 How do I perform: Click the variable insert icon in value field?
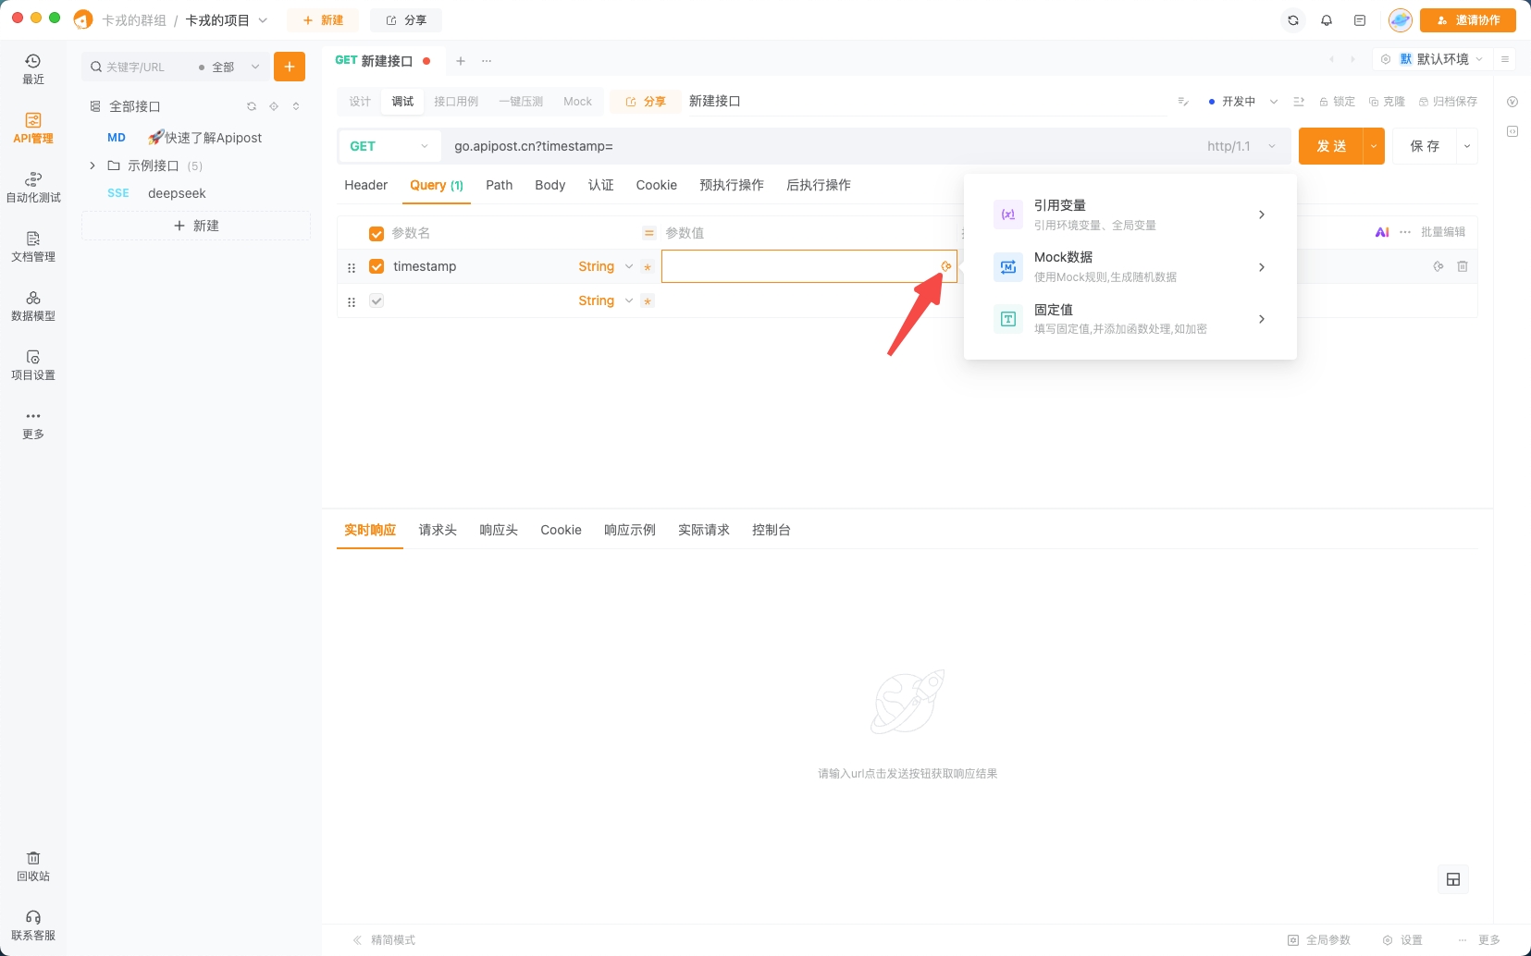click(x=946, y=266)
